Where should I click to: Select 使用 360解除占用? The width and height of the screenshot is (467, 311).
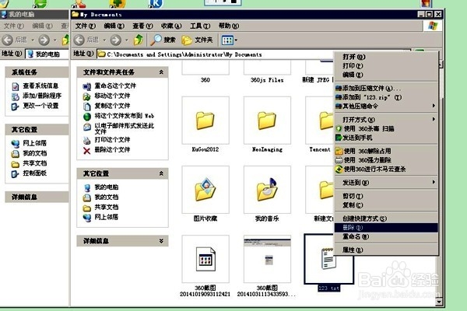[386, 151]
